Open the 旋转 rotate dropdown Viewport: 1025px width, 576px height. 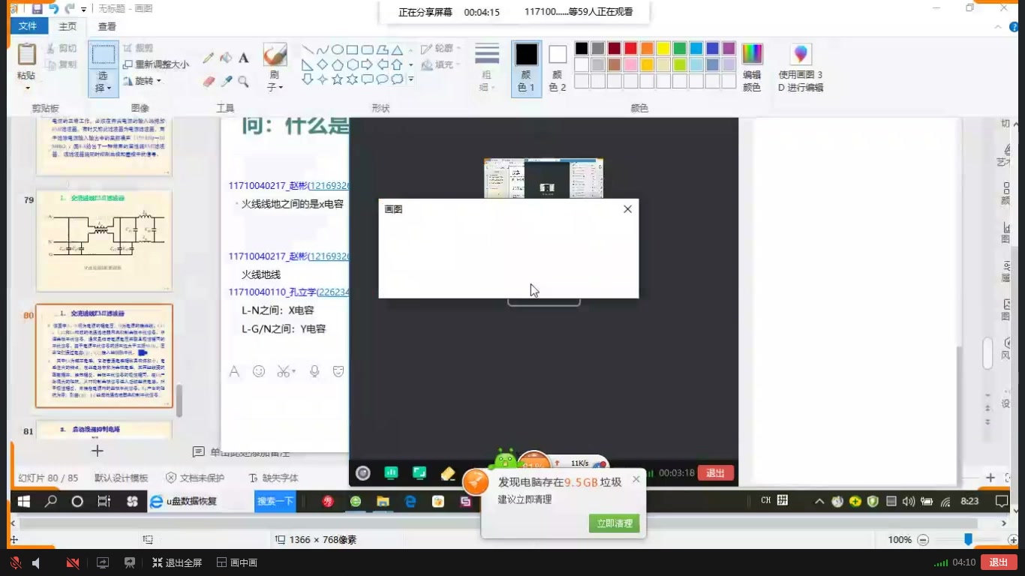(x=143, y=81)
